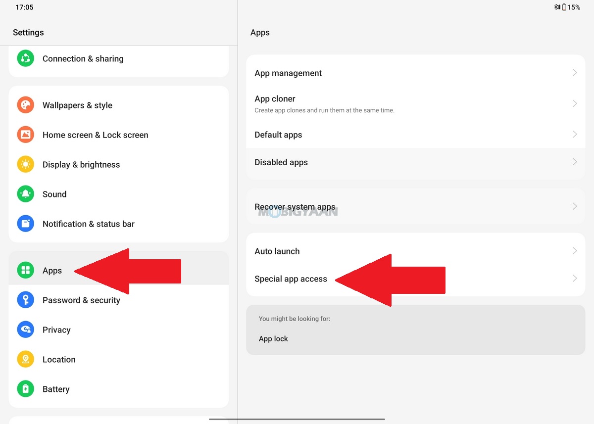Open Auto launch option
This screenshot has width=594, height=424.
pyautogui.click(x=416, y=251)
